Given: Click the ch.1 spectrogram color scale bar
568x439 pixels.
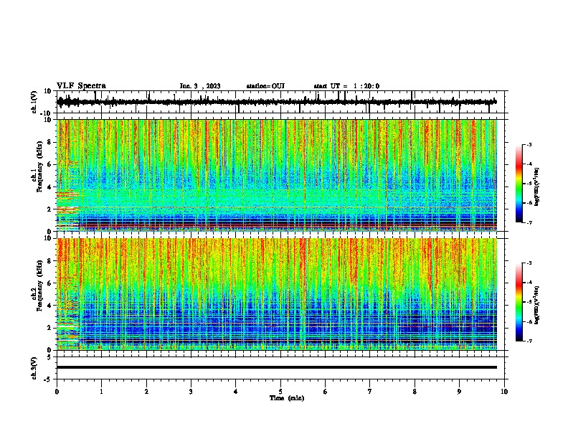Looking at the screenshot, I should [x=519, y=184].
